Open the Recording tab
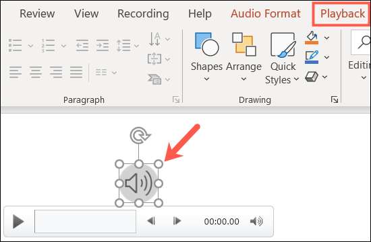Screen dimensions: 371x242 point(143,13)
